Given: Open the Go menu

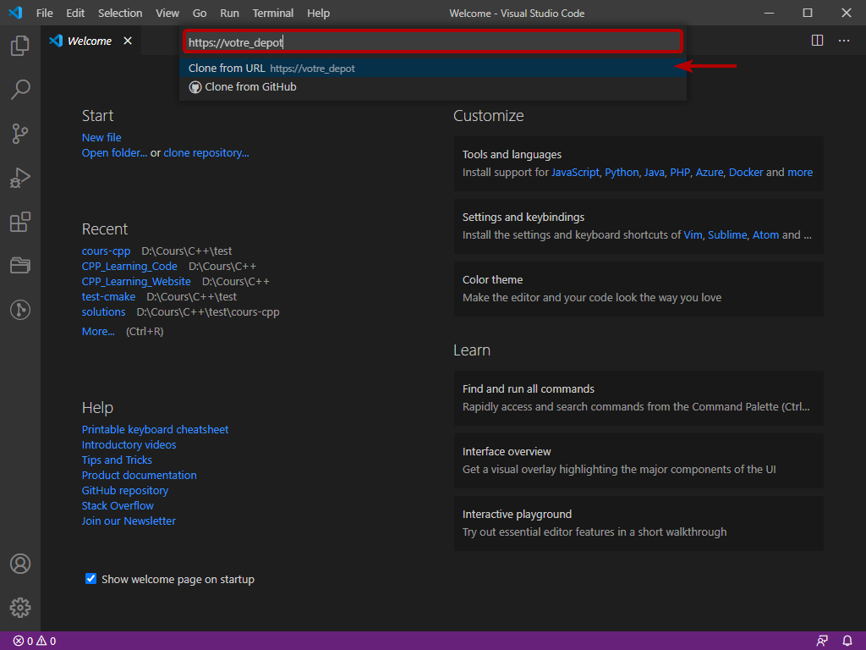Looking at the screenshot, I should tap(200, 14).
